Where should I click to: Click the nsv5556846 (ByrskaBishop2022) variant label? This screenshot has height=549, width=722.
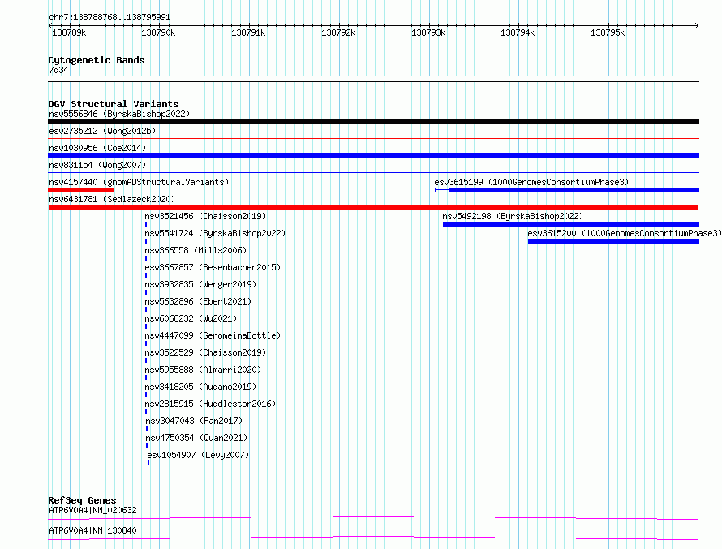[119, 114]
